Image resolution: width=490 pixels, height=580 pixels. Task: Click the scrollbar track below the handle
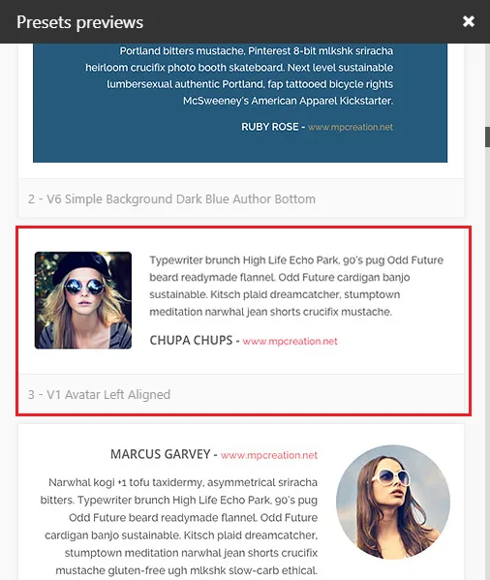pos(487,362)
